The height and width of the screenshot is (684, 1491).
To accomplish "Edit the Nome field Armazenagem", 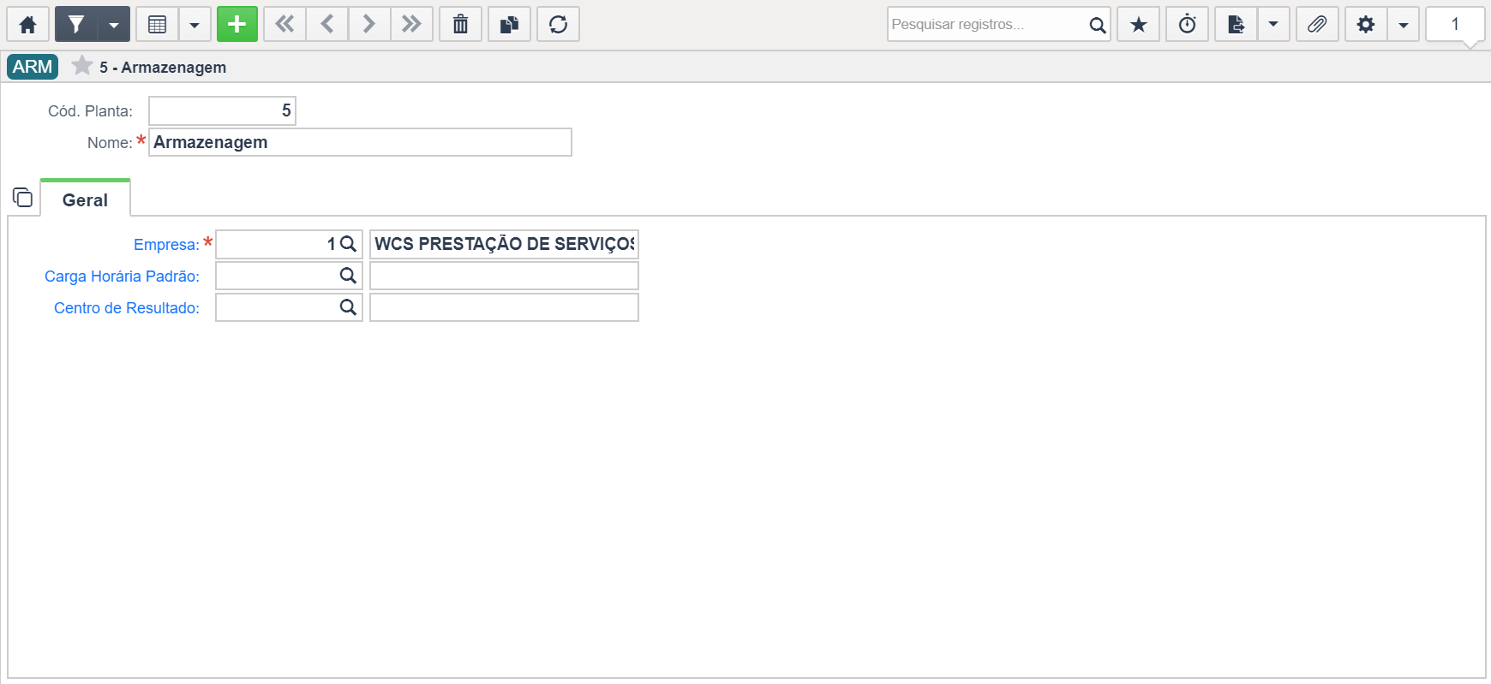I will [360, 142].
